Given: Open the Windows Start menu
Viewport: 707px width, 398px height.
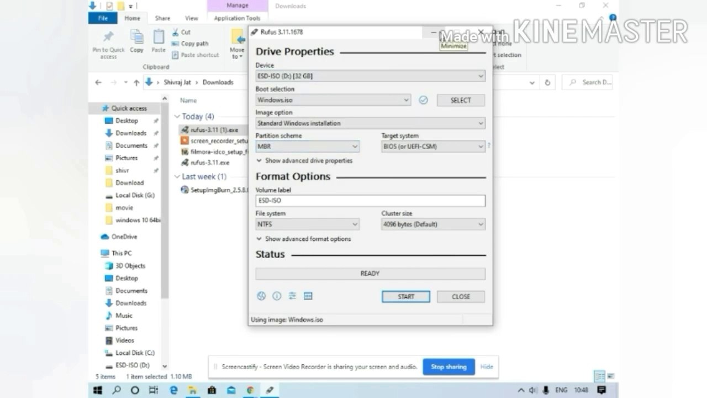Looking at the screenshot, I should 98,390.
